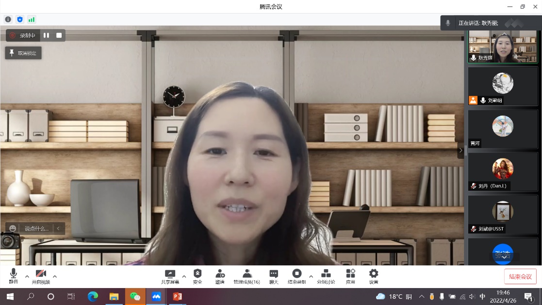Expand the share screen options arrow
Viewport: 542px width, 305px height.
point(184,276)
